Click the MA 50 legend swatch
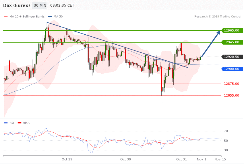The image size is (244, 165). [x=50, y=17]
